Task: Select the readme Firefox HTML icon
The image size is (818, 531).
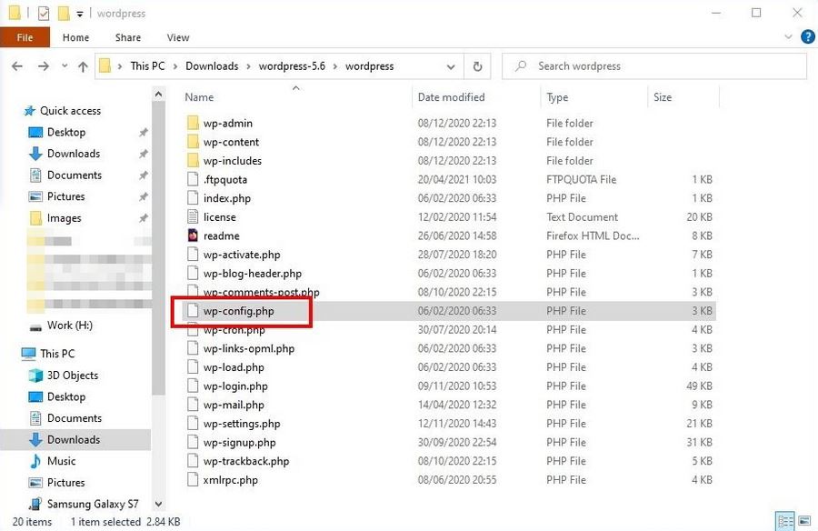Action: pyautogui.click(x=193, y=235)
